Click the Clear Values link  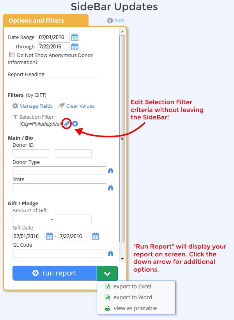pos(81,106)
